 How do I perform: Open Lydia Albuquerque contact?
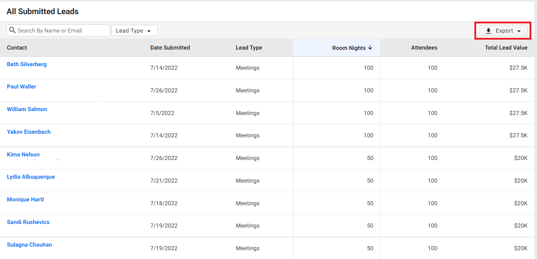pos(31,177)
